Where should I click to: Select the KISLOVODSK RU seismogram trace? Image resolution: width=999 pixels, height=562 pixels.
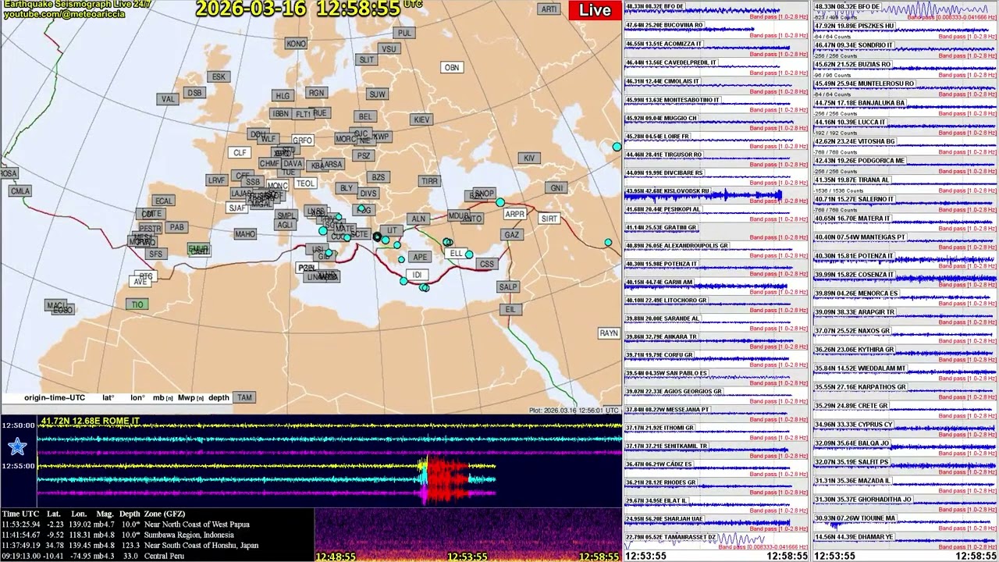[x=716, y=195]
